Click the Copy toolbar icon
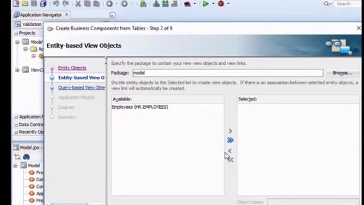364x205 pixels. point(87,3)
